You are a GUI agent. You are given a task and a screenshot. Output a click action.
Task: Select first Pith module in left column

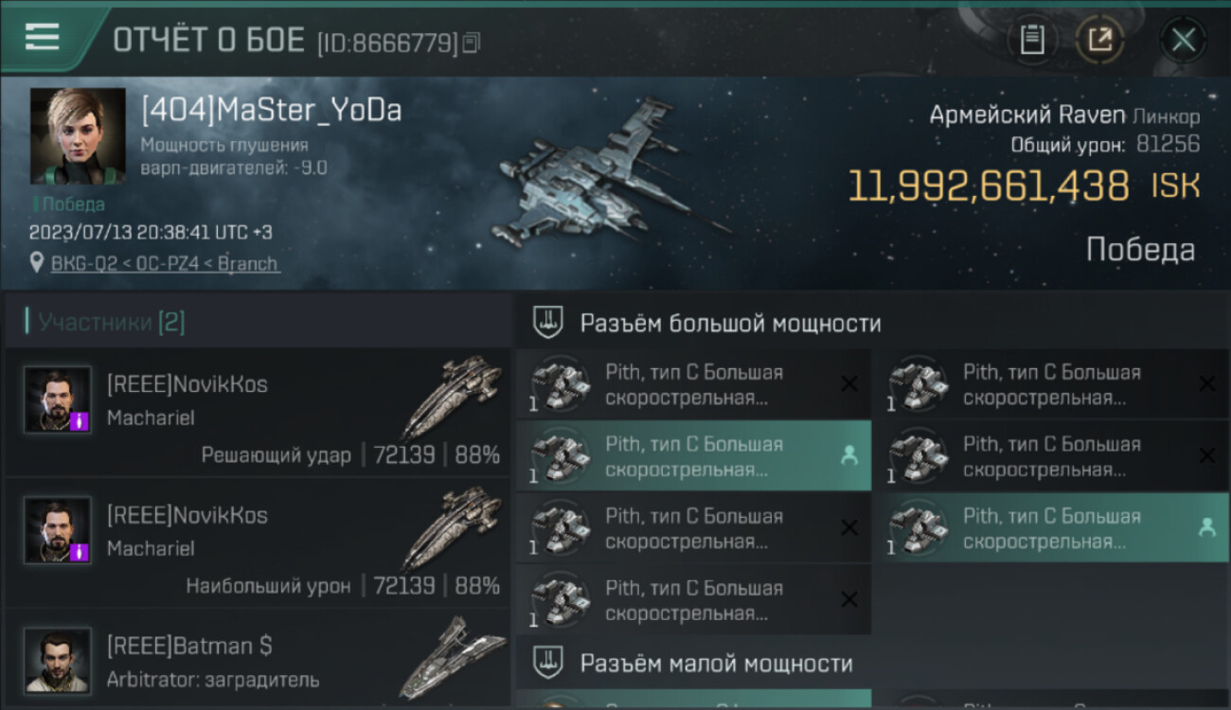tap(693, 384)
